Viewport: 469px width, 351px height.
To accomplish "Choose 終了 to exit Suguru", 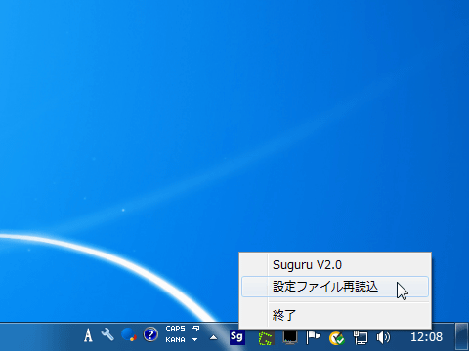I will coord(335,315).
